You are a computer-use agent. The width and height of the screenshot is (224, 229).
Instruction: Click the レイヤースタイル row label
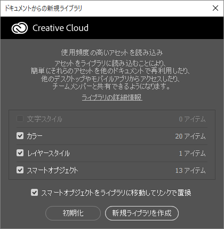[49, 153]
